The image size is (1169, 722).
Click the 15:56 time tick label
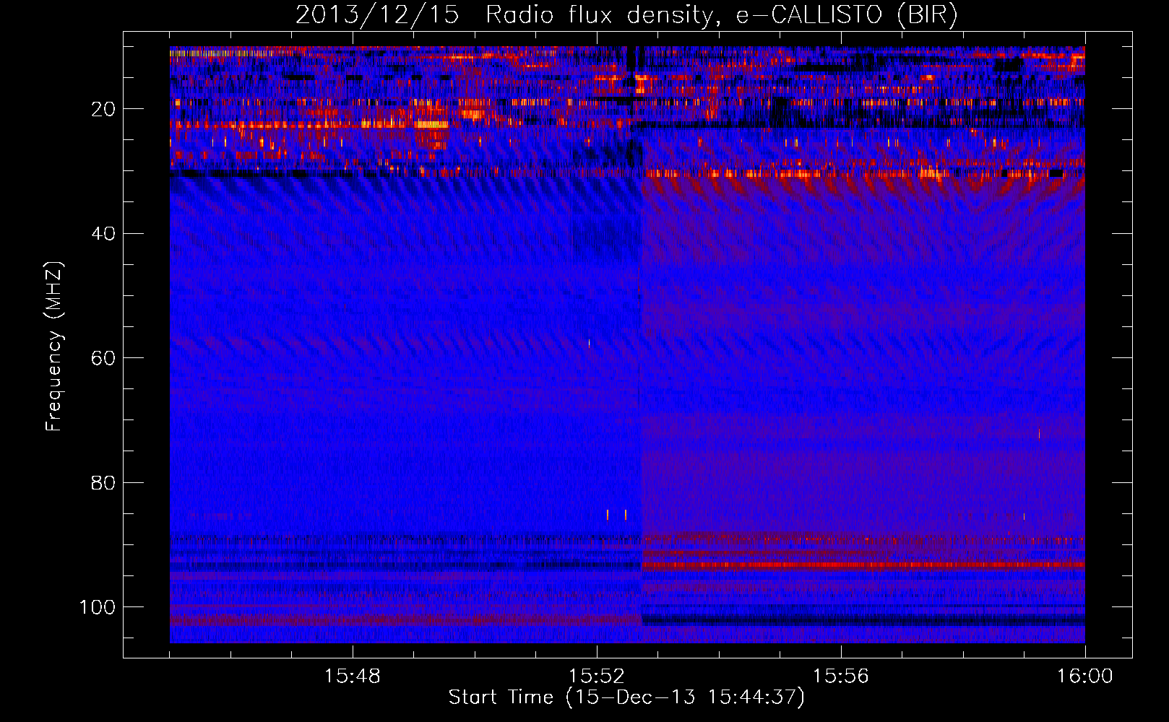click(x=841, y=677)
